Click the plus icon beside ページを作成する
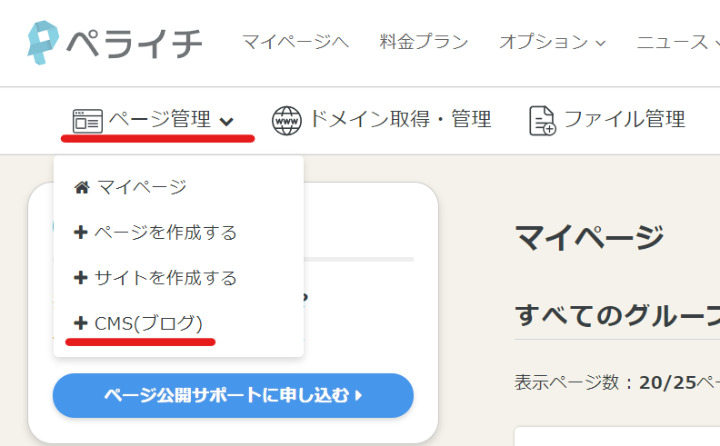The height and width of the screenshot is (446, 720). 80,233
